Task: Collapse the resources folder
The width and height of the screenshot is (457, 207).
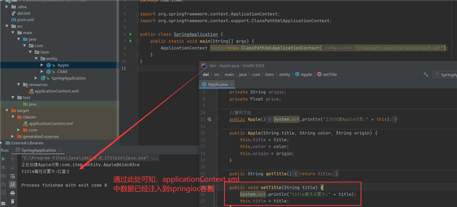Action: coord(19,85)
